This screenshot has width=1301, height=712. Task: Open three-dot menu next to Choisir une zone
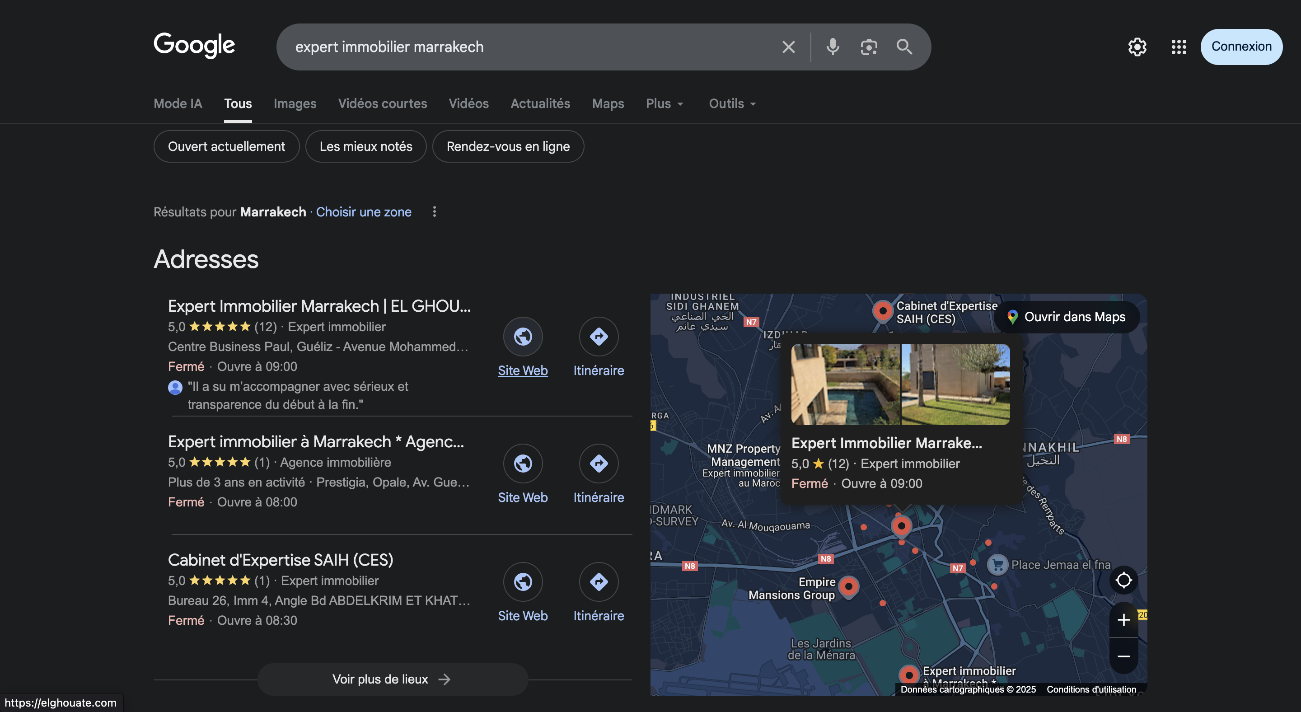(434, 211)
